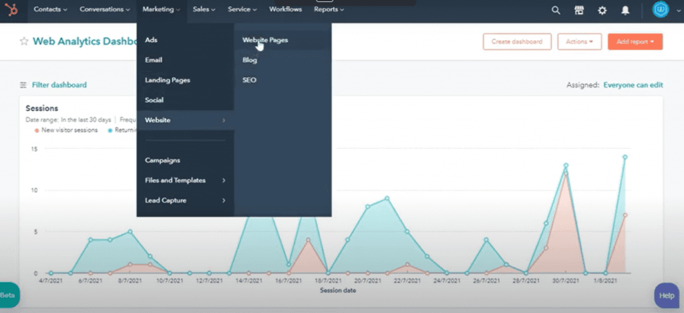The image size is (684, 313).
Task: Click the Marketing menu in the nav bar
Action: click(x=162, y=9)
